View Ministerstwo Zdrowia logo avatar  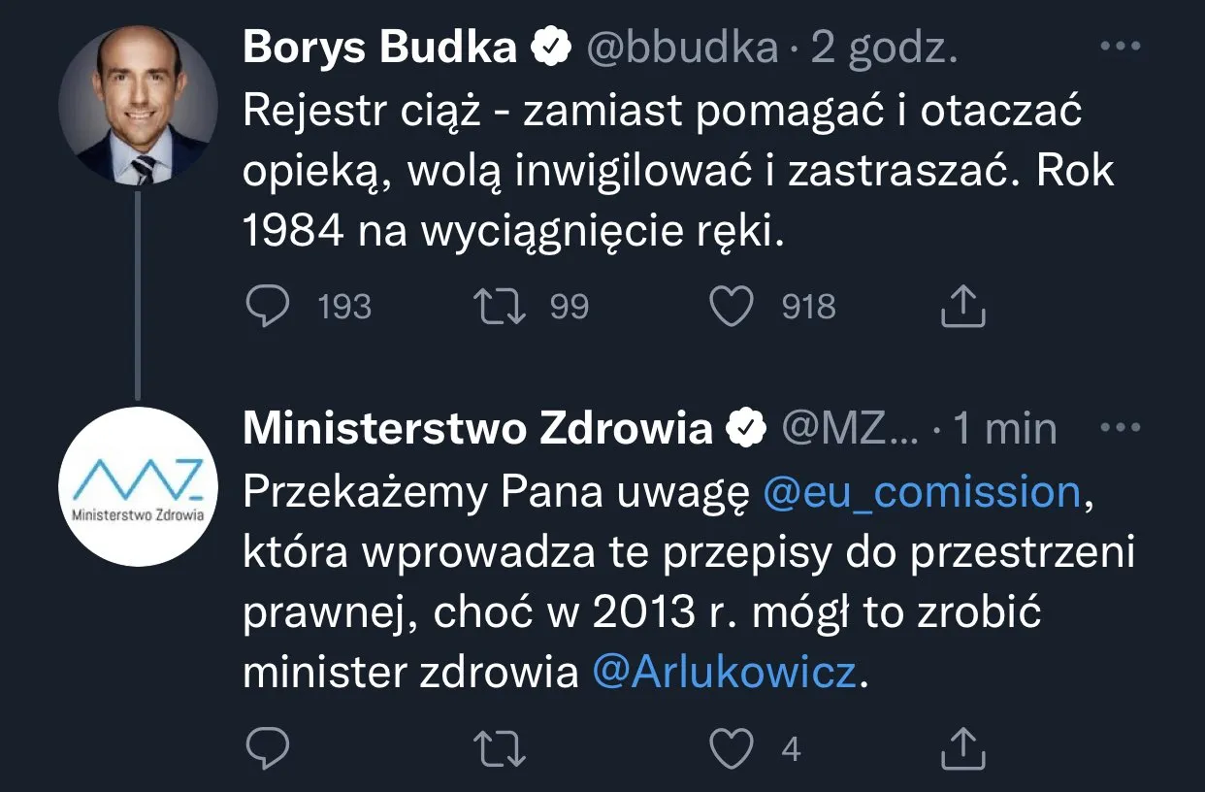click(138, 486)
